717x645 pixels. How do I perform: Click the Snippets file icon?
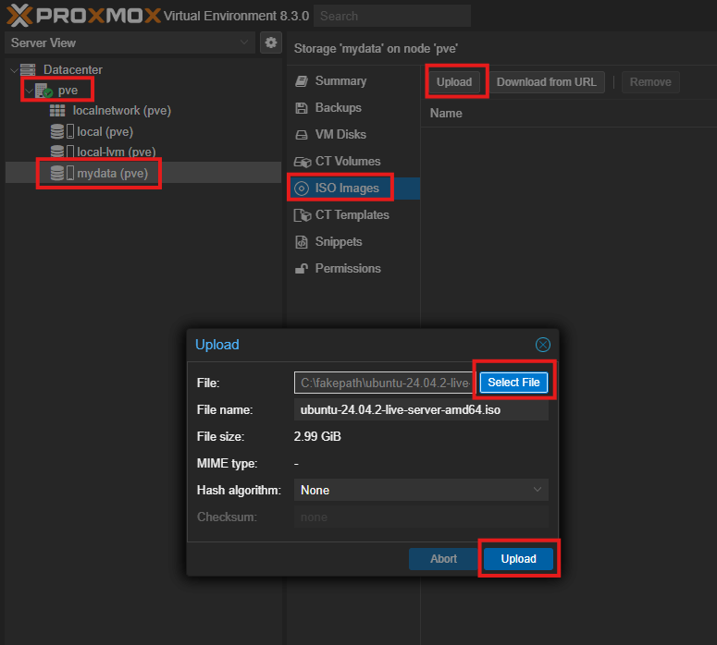click(x=302, y=242)
